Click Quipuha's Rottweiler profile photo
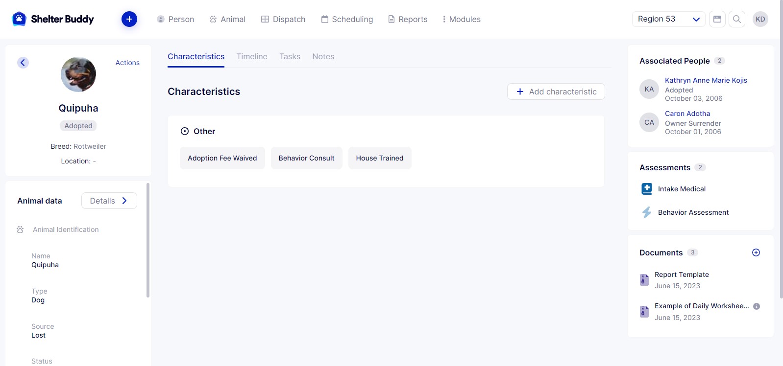The width and height of the screenshot is (783, 366). (78, 74)
